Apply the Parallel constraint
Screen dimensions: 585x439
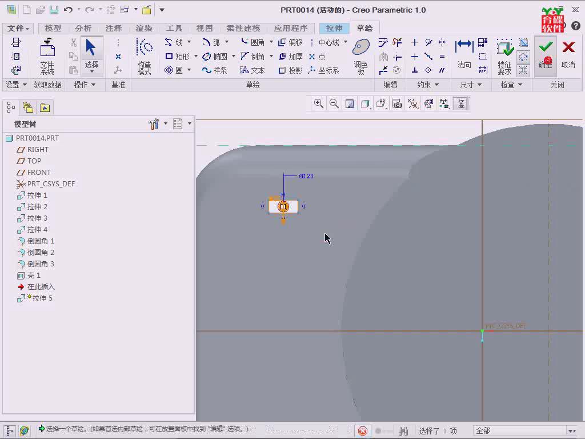pyautogui.click(x=442, y=70)
